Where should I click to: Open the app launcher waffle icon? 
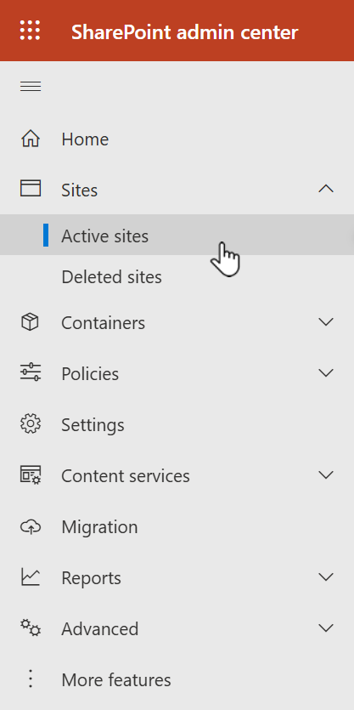click(x=31, y=31)
